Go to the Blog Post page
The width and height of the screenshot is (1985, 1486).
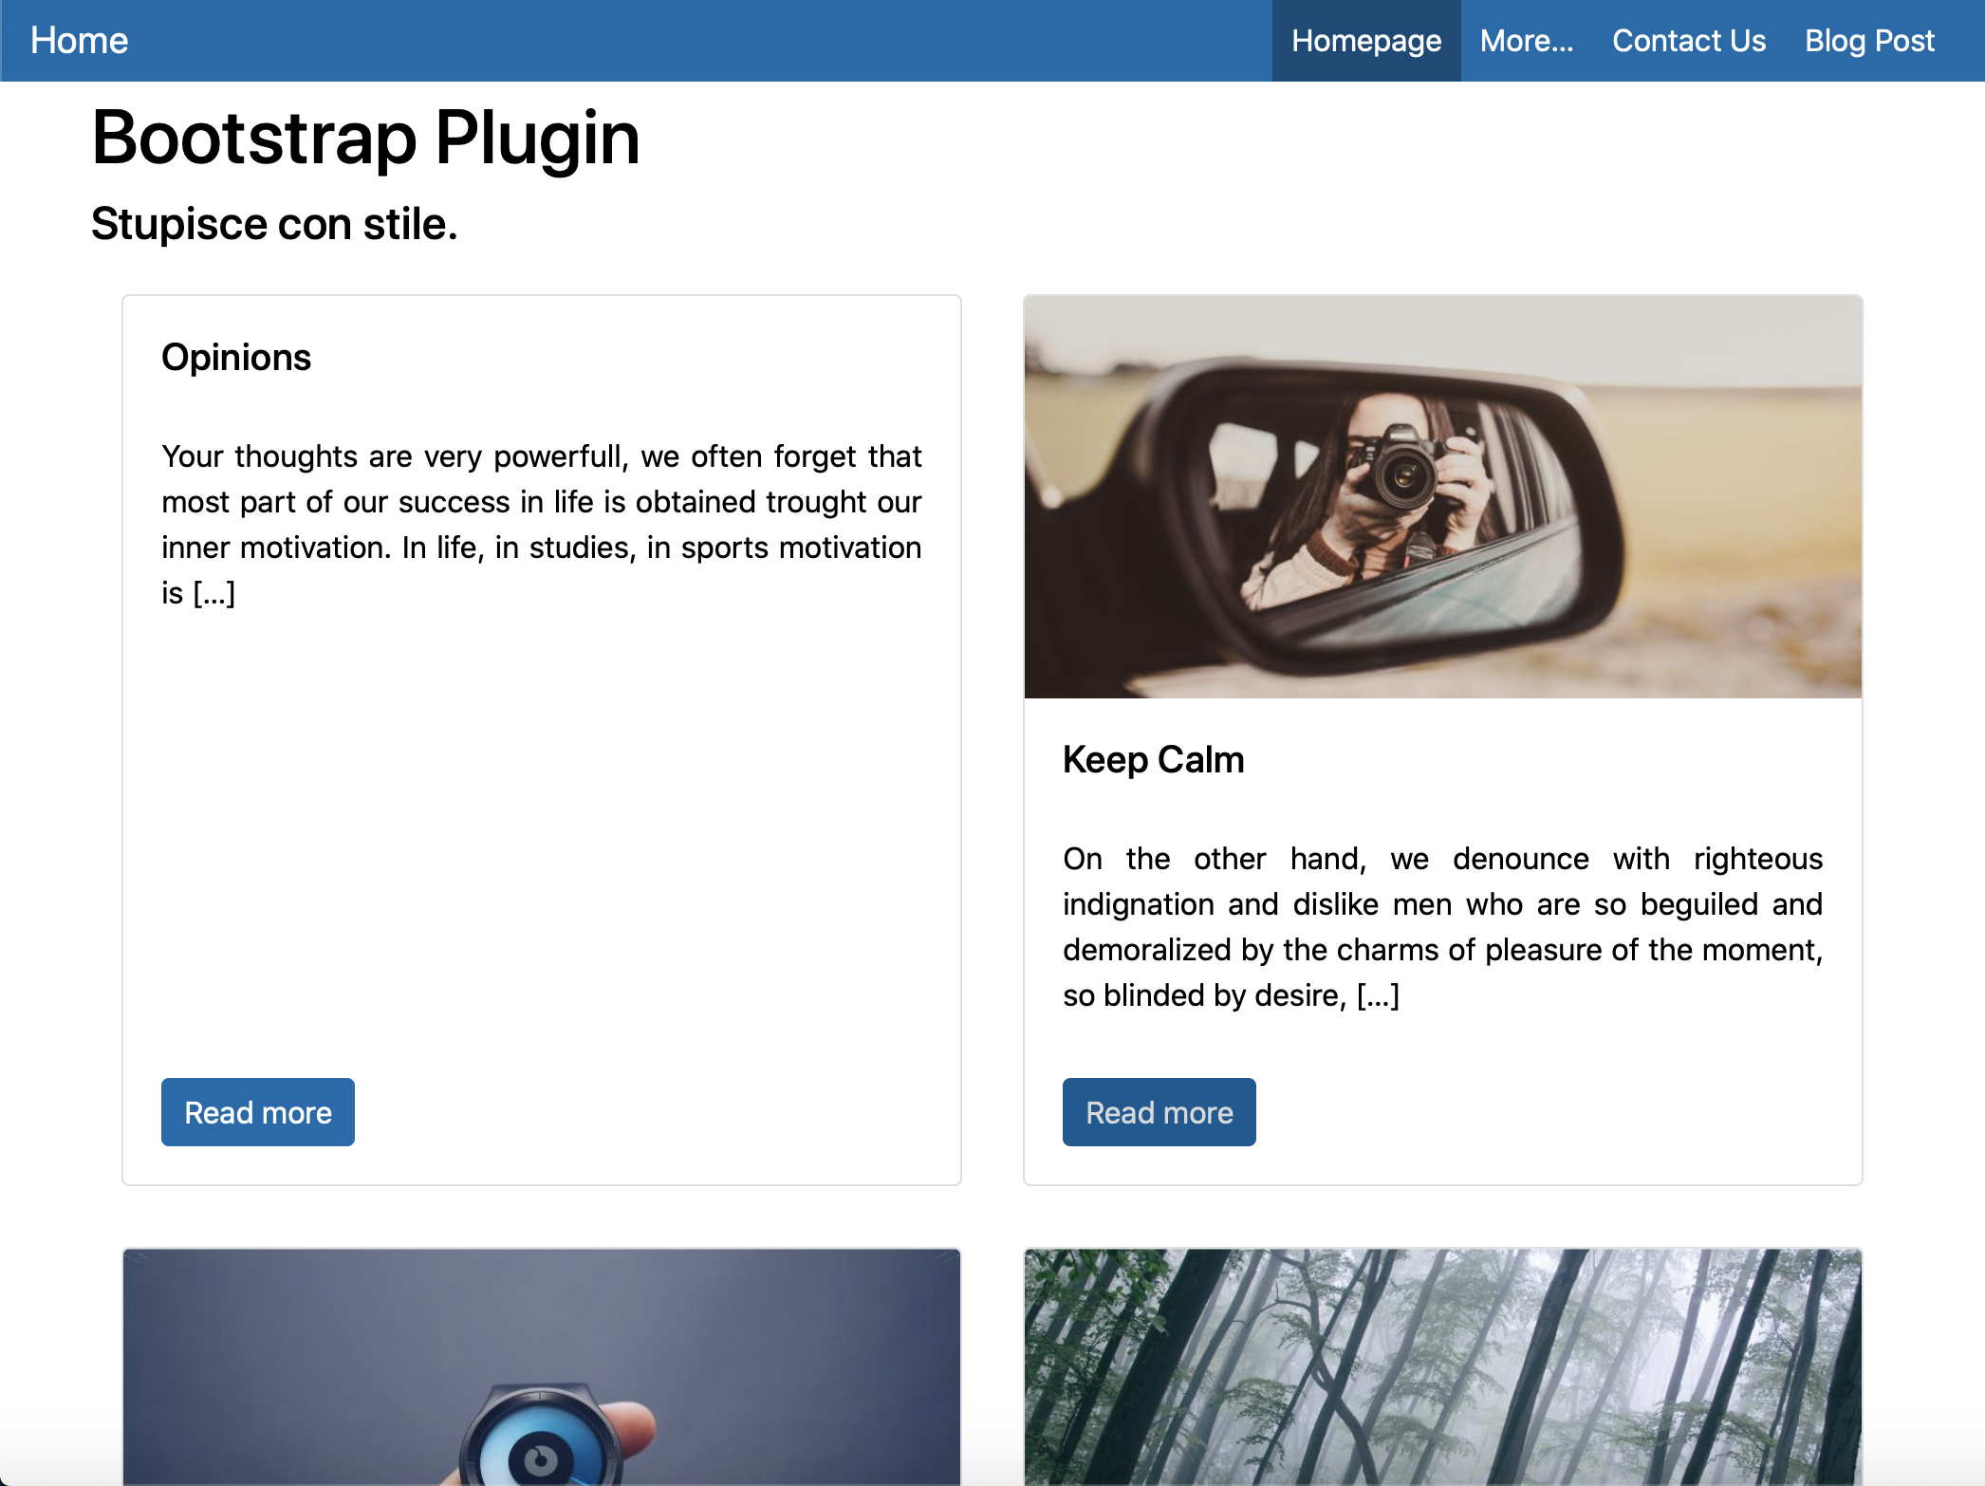1869,41
